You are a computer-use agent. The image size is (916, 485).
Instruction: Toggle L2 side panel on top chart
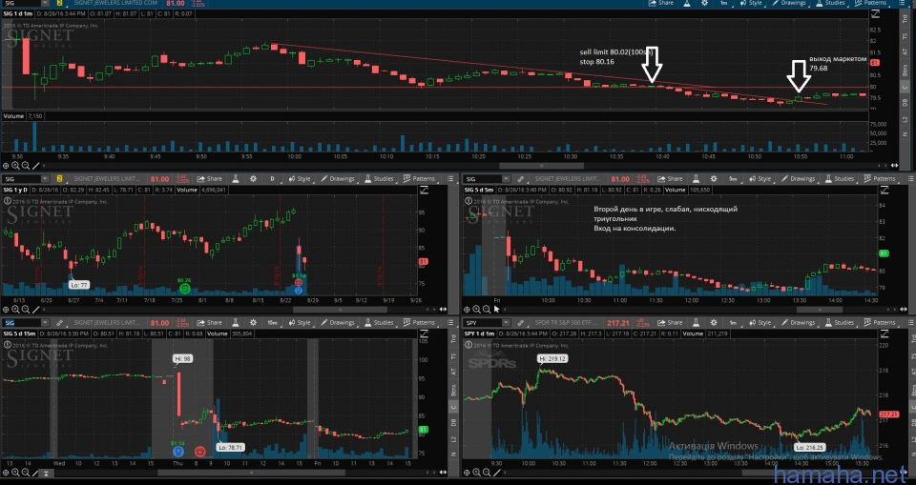[906, 119]
